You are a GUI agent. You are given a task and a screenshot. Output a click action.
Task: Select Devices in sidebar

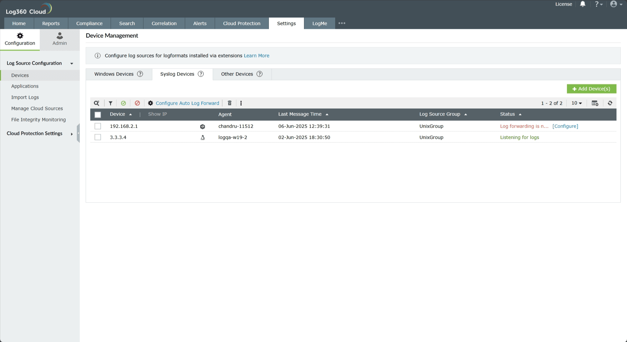click(20, 75)
